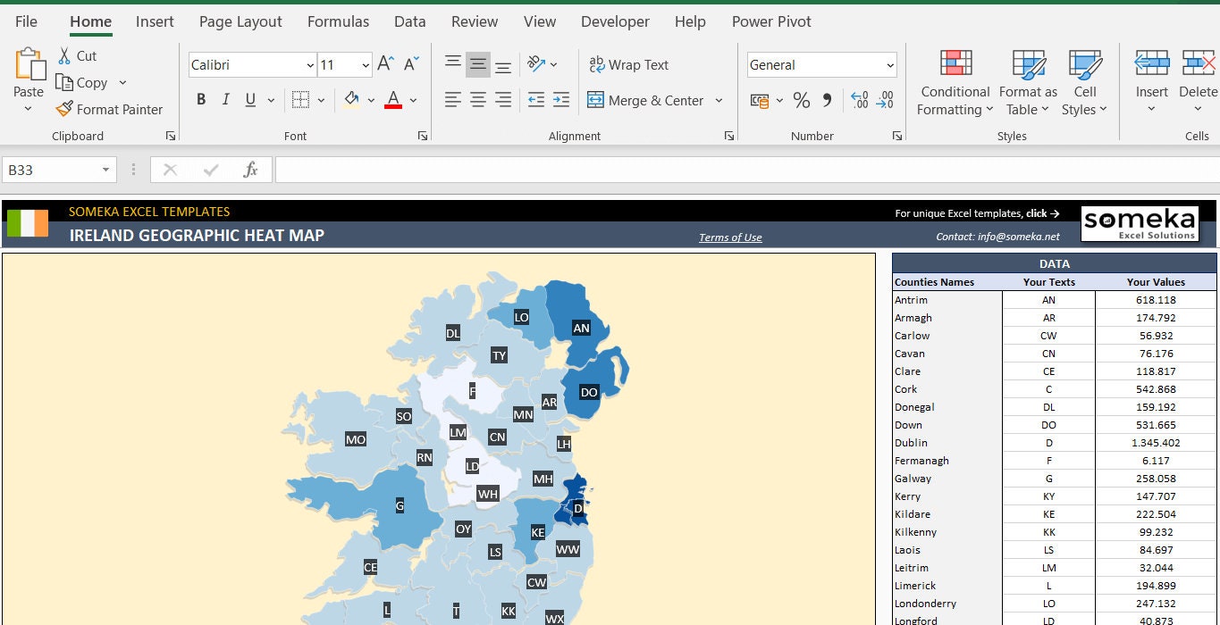Open the Power Pivot tab
Screen dimensions: 1220x625
[770, 21]
